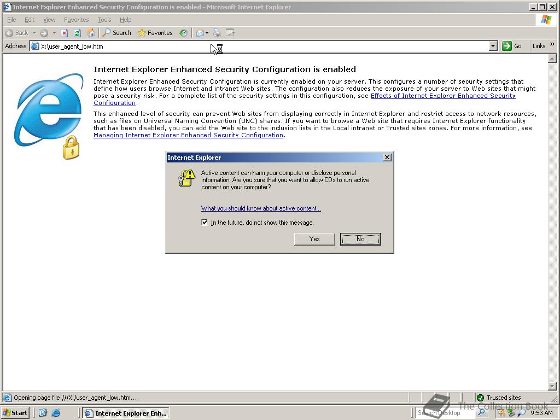Click the warning lock icon in dialog

(x=186, y=178)
